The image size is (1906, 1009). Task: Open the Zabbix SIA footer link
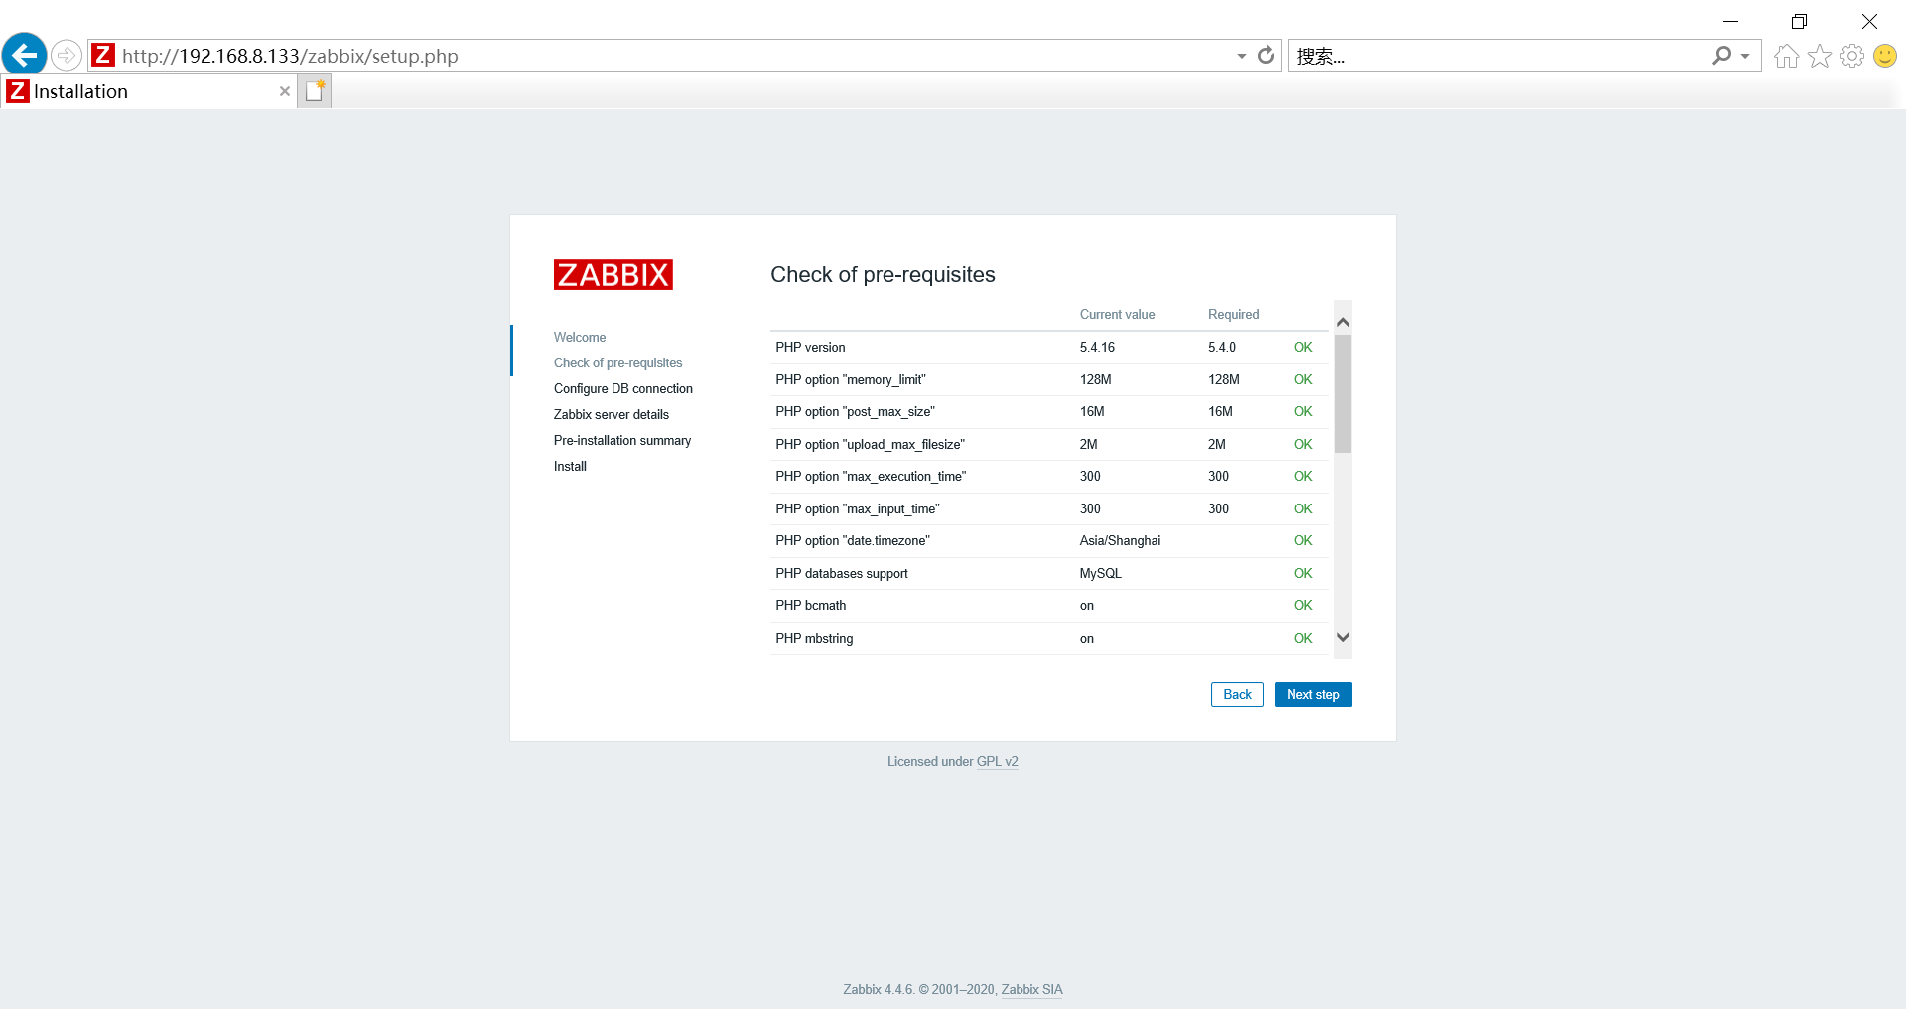click(1031, 990)
